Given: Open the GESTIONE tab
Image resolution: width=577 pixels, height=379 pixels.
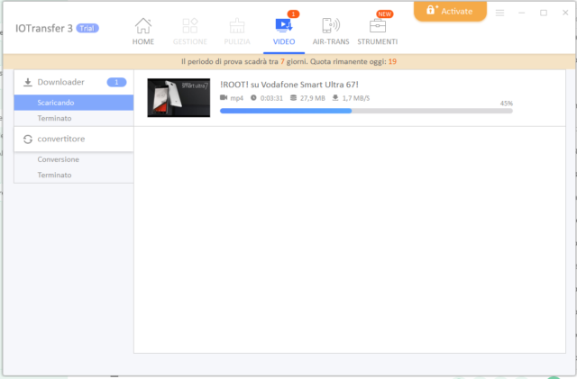Looking at the screenshot, I should pyautogui.click(x=190, y=32).
